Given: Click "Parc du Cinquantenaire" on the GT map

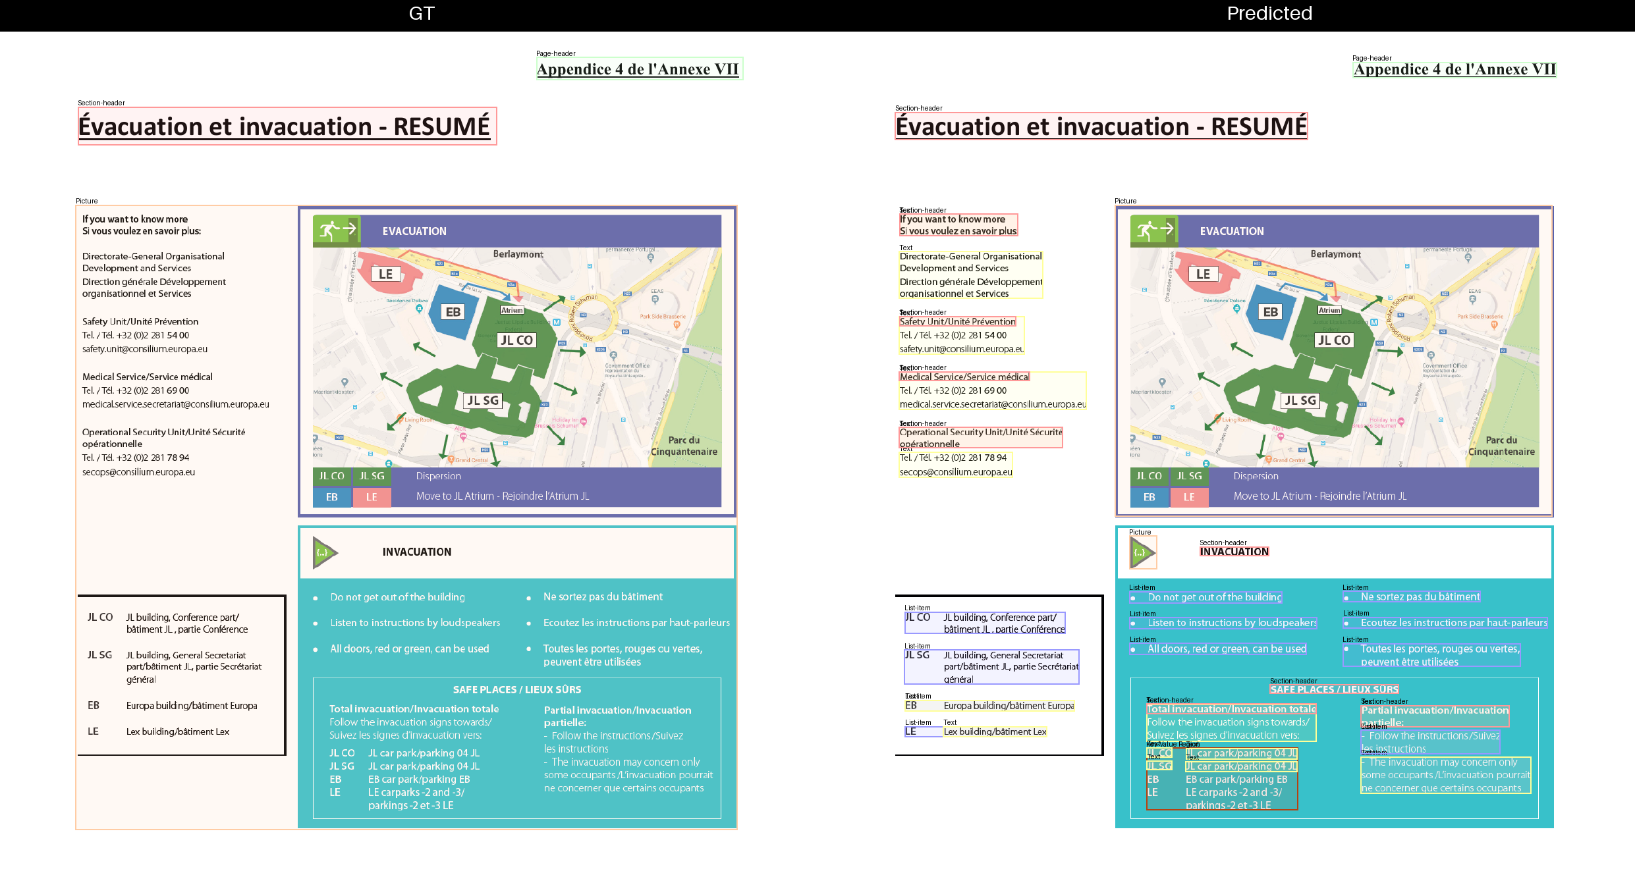Looking at the screenshot, I should tap(684, 446).
